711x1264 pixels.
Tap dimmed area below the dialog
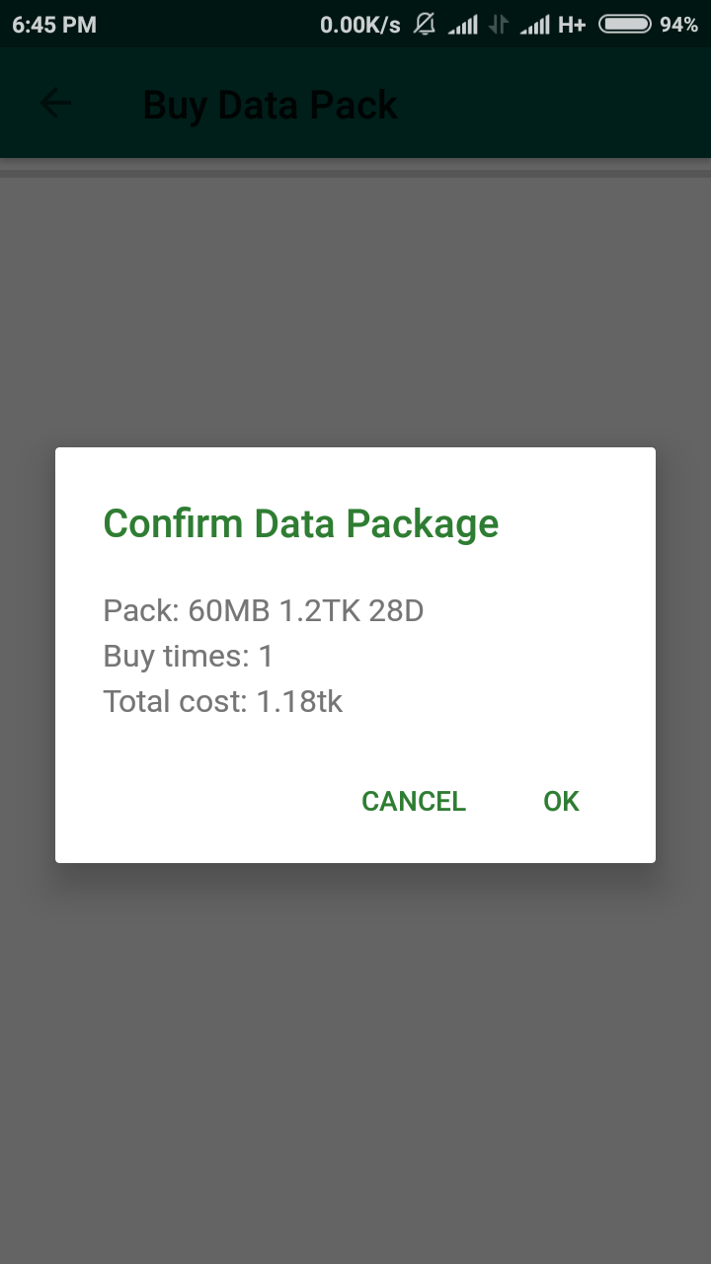coord(355,1062)
